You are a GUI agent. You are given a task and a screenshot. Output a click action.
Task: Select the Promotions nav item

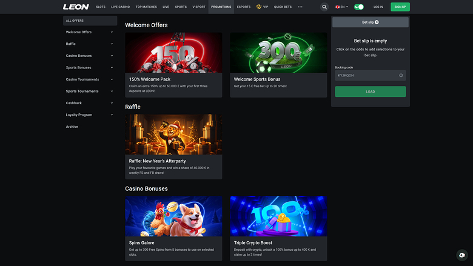[x=221, y=7]
